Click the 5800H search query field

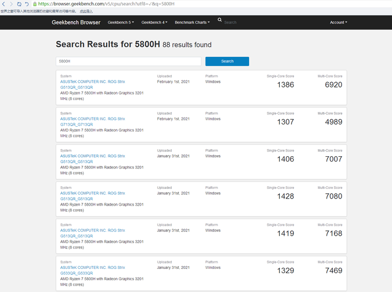pos(128,61)
